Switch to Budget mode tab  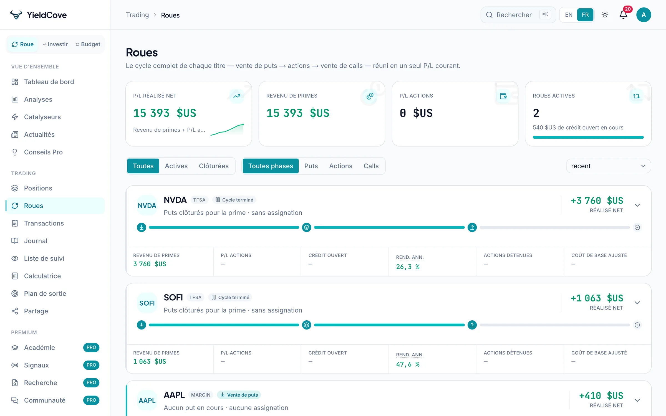(88, 44)
